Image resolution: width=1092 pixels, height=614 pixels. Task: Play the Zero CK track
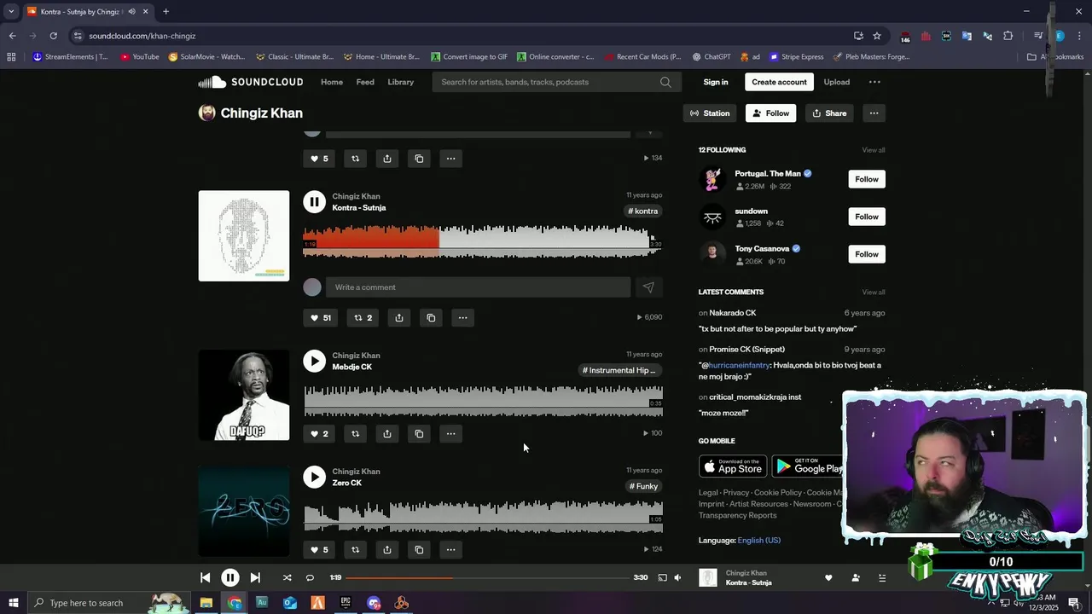(x=314, y=477)
